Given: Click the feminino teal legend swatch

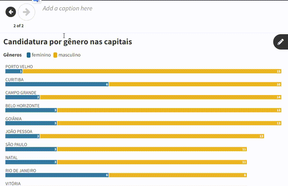Looking at the screenshot, I should tap(28, 55).
